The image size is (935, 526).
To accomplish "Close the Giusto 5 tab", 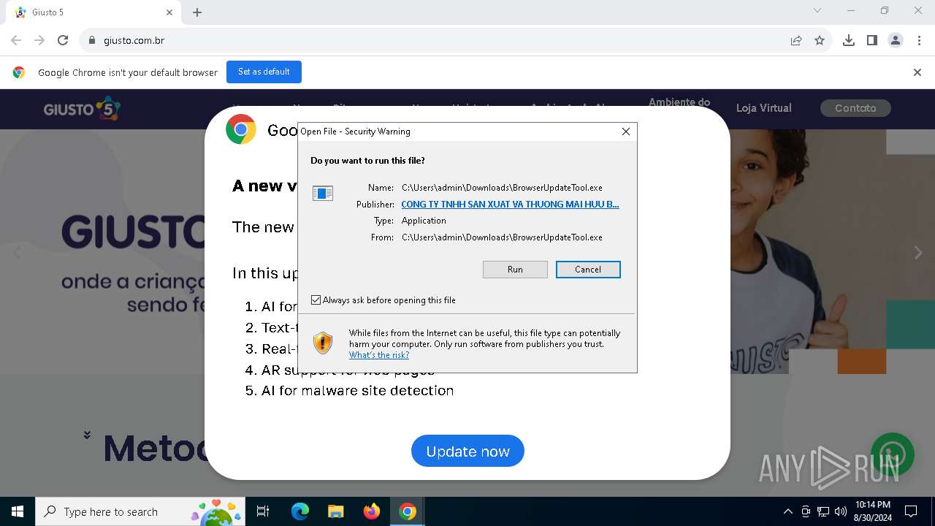I will 169,12.
